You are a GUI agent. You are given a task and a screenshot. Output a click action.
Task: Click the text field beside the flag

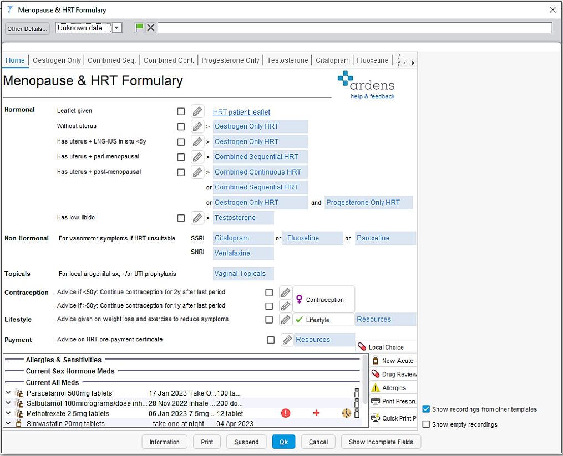tap(355, 28)
